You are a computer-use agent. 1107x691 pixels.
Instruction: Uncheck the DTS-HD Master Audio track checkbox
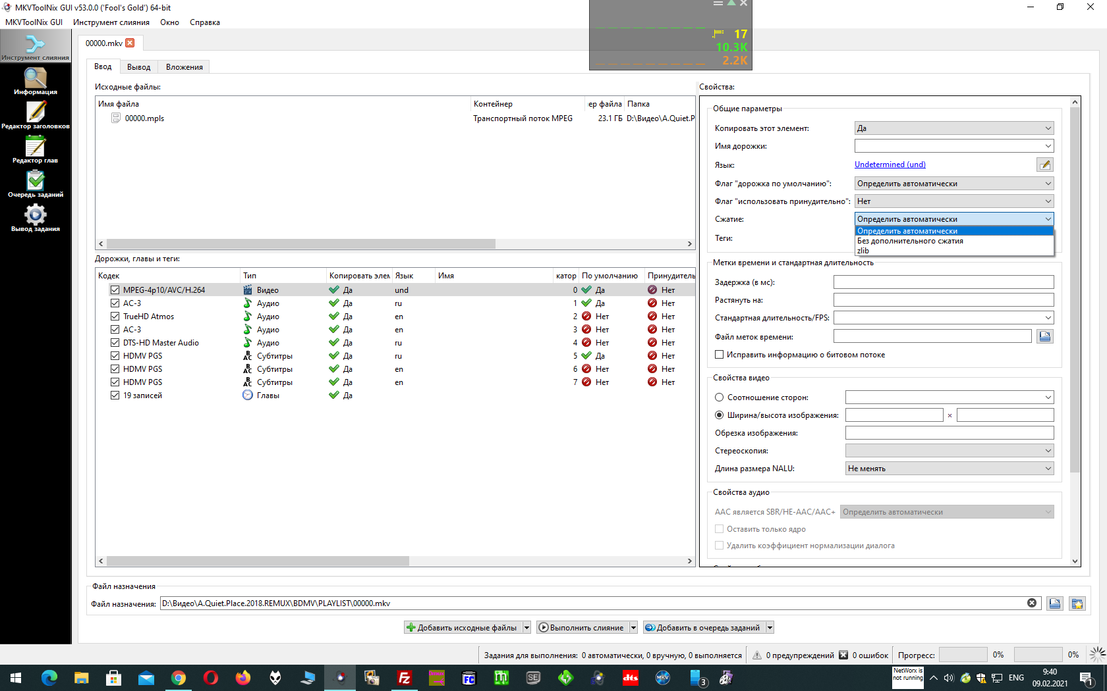click(x=115, y=342)
